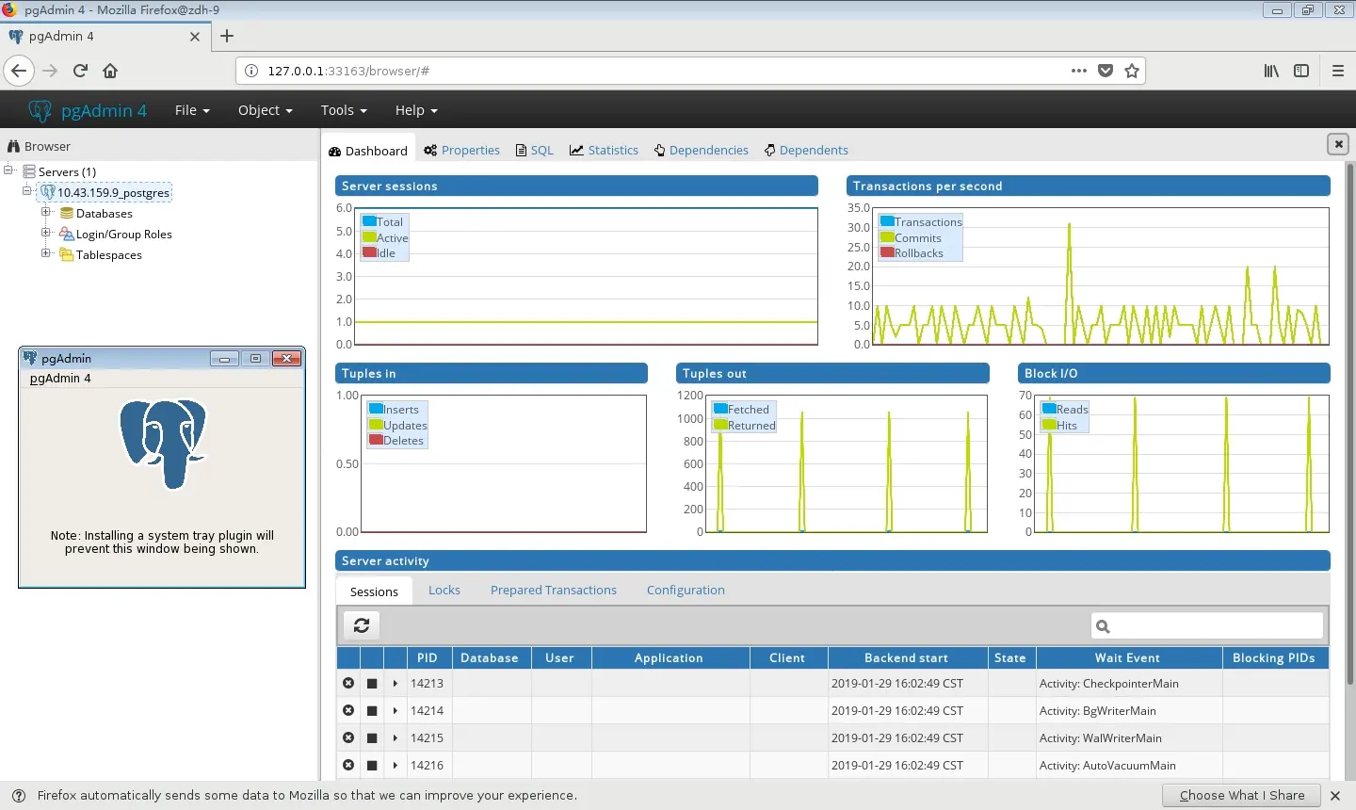The height and width of the screenshot is (810, 1356).
Task: Terminate session for PID 14215
Action: point(348,737)
